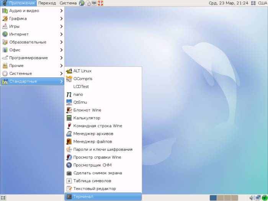Image resolution: width=268 pixels, height=201 pixels.
Task: Switch to the fourth workspace
Action: click(234, 198)
